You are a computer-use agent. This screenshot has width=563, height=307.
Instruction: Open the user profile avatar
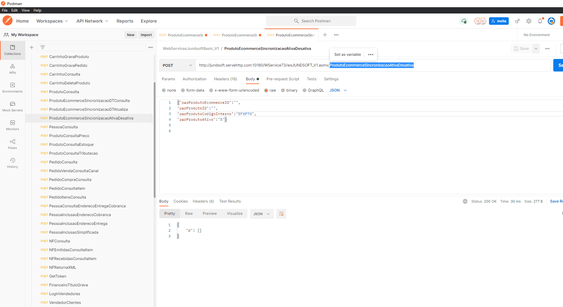551,21
